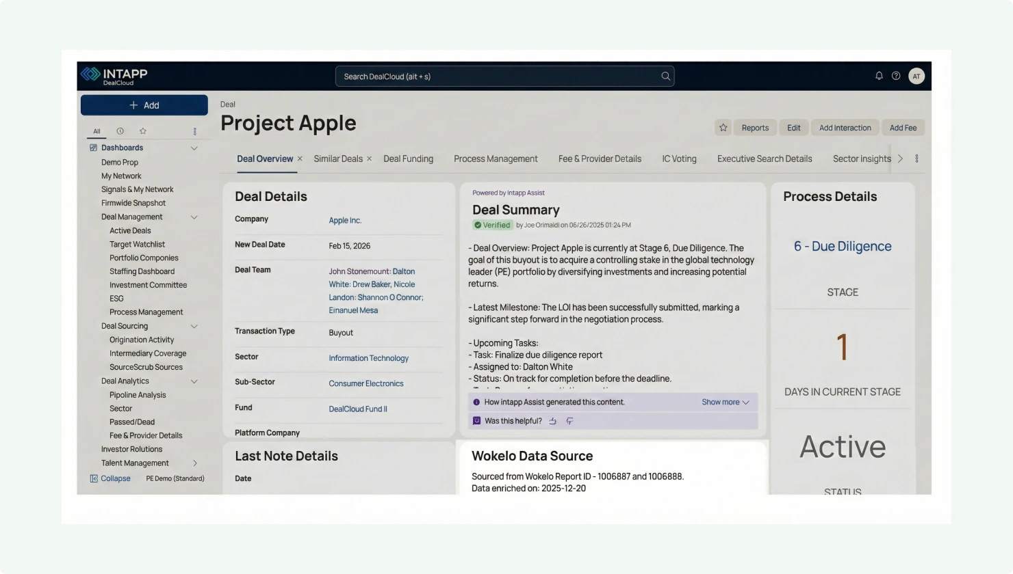The width and height of the screenshot is (1013, 574).
Task: Click the Edit button
Action: pyautogui.click(x=793, y=128)
